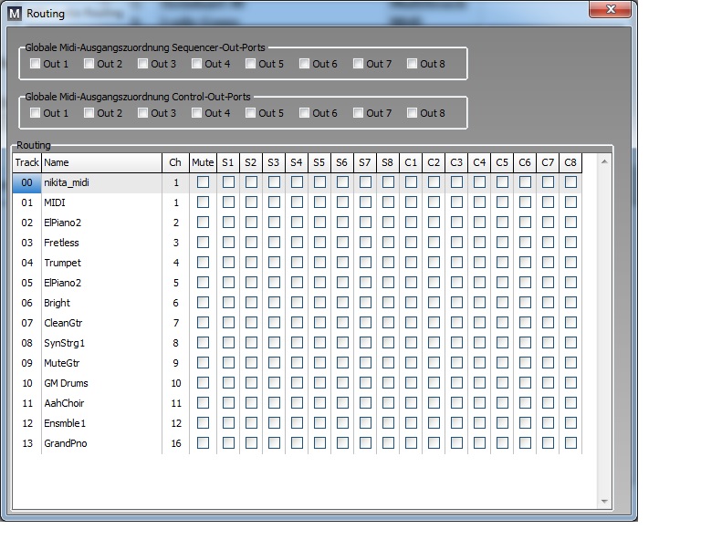Tick Control-Out-Ports Out 4
This screenshot has width=701, height=560.
point(197,113)
